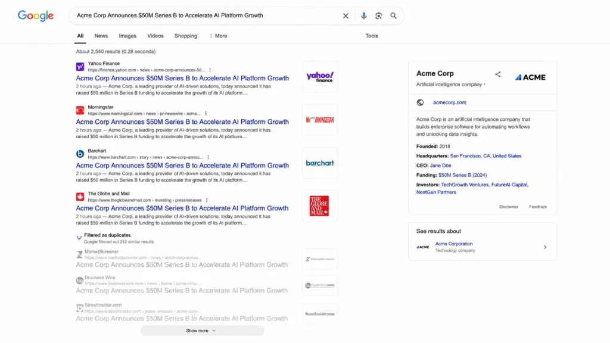Open Google Lens image search icon
This screenshot has width=610, height=343.
(378, 16)
